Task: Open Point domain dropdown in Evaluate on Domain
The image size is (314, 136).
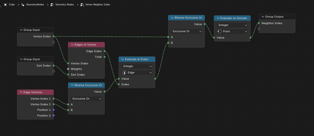Action: click(x=232, y=31)
